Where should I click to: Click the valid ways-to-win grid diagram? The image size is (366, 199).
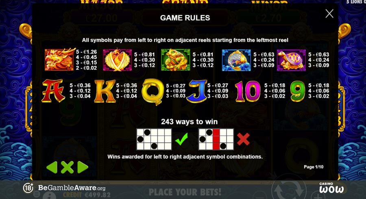click(x=154, y=139)
